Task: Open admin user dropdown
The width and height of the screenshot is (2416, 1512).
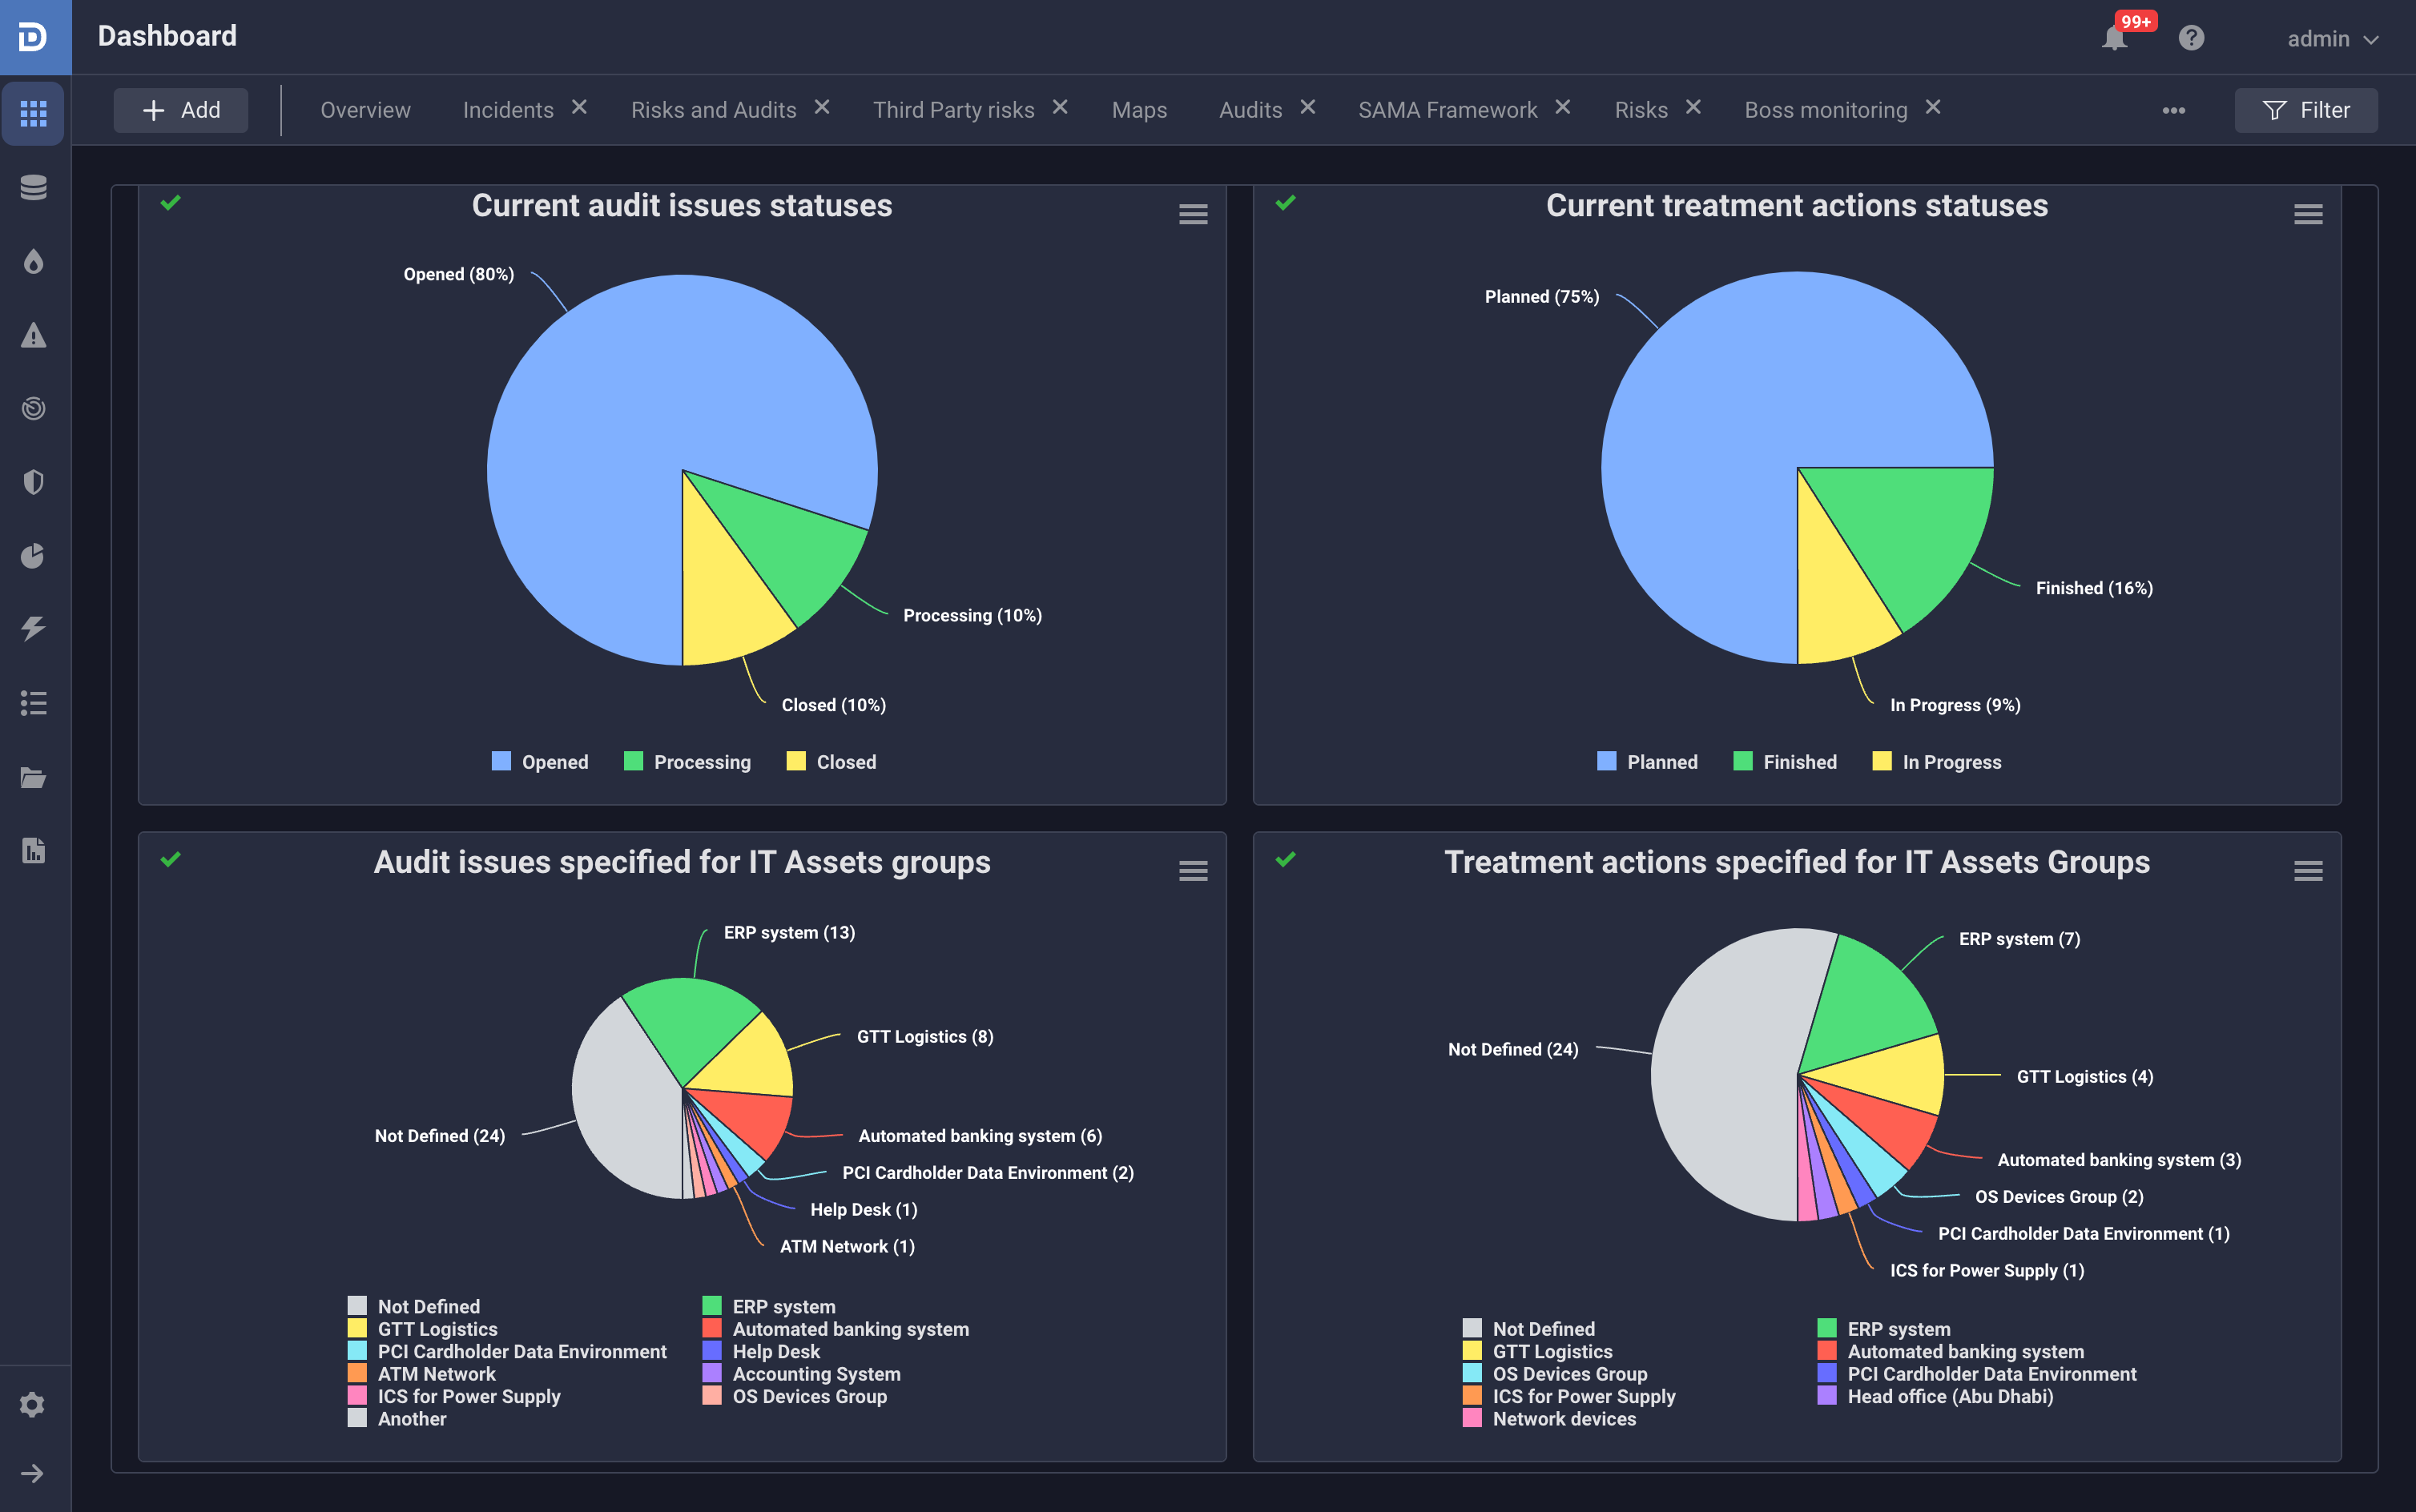Action: 2332,39
